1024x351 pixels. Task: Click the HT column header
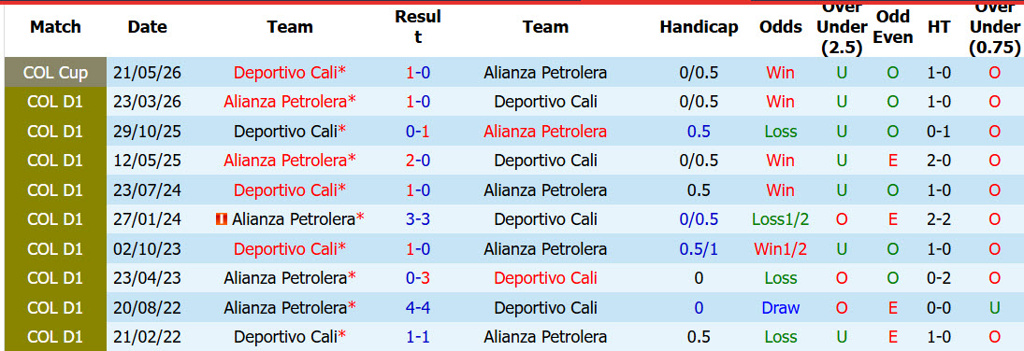939,27
